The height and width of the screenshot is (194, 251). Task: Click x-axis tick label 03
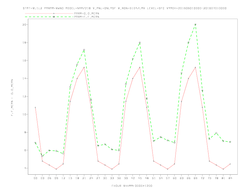coord(42,178)
